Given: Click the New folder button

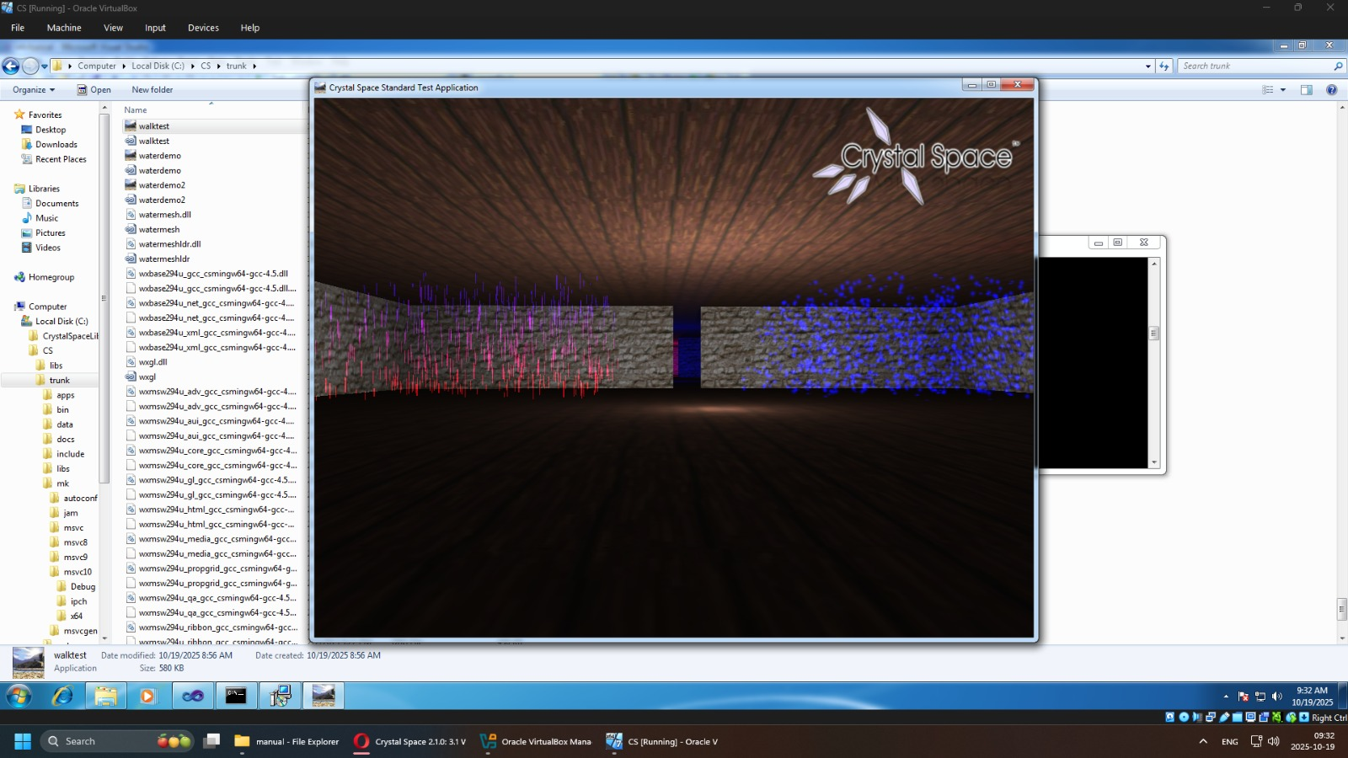Looking at the screenshot, I should pos(152,90).
